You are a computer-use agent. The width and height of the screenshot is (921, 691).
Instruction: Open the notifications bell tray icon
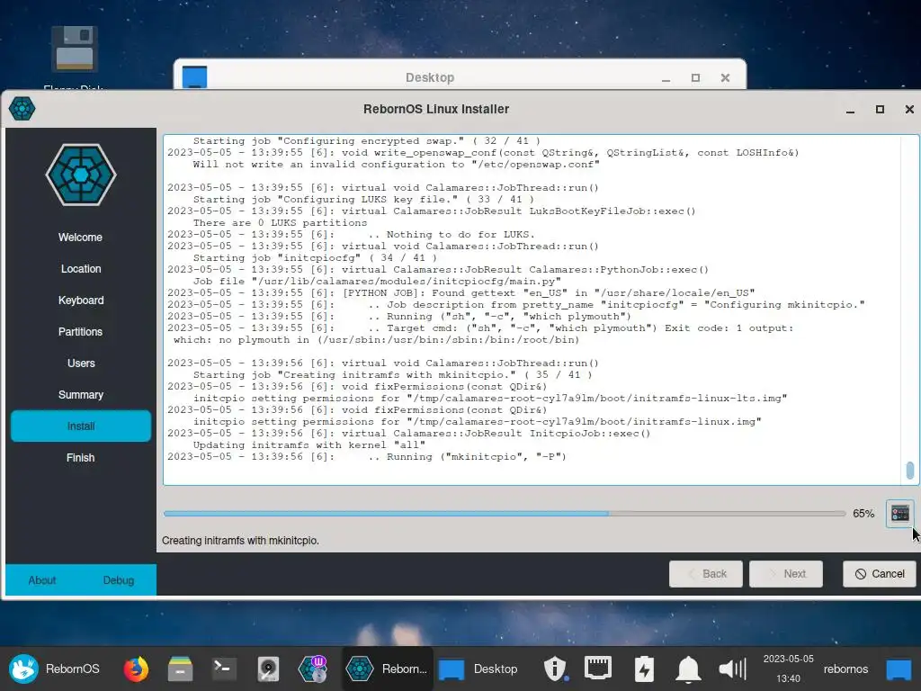(x=688, y=669)
